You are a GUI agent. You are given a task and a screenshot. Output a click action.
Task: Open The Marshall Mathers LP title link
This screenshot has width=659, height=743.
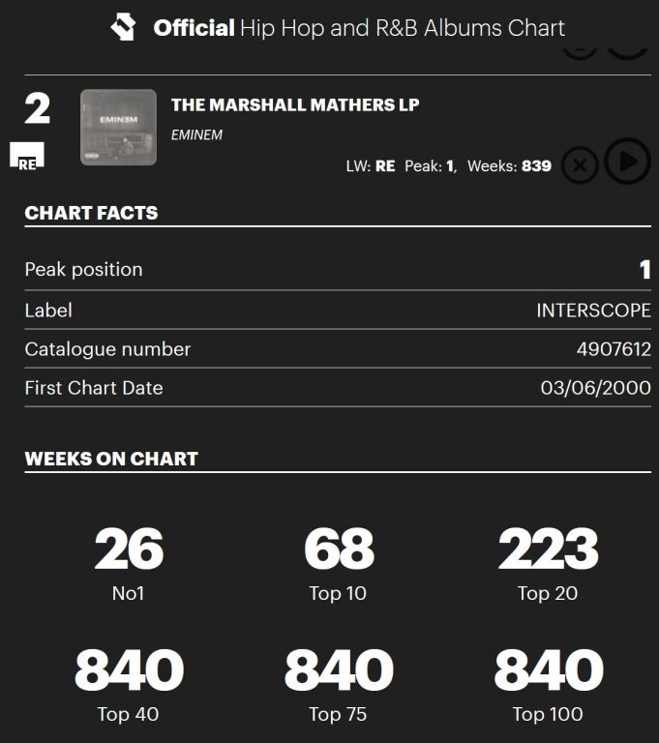click(x=295, y=104)
